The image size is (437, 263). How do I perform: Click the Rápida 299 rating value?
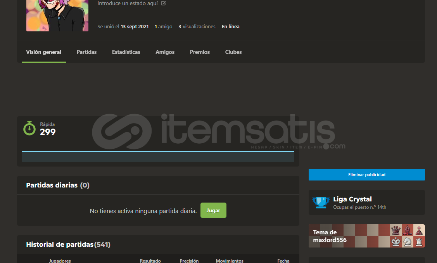click(48, 132)
